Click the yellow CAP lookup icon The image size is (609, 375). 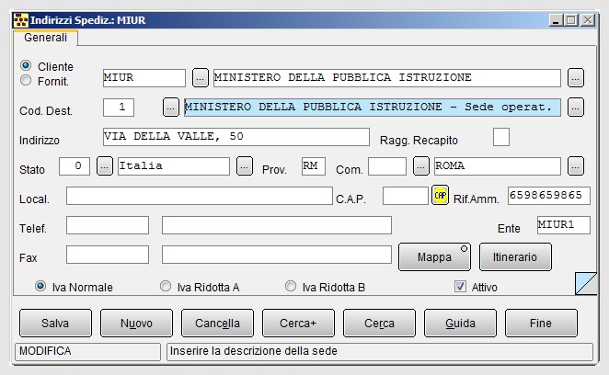coord(440,195)
